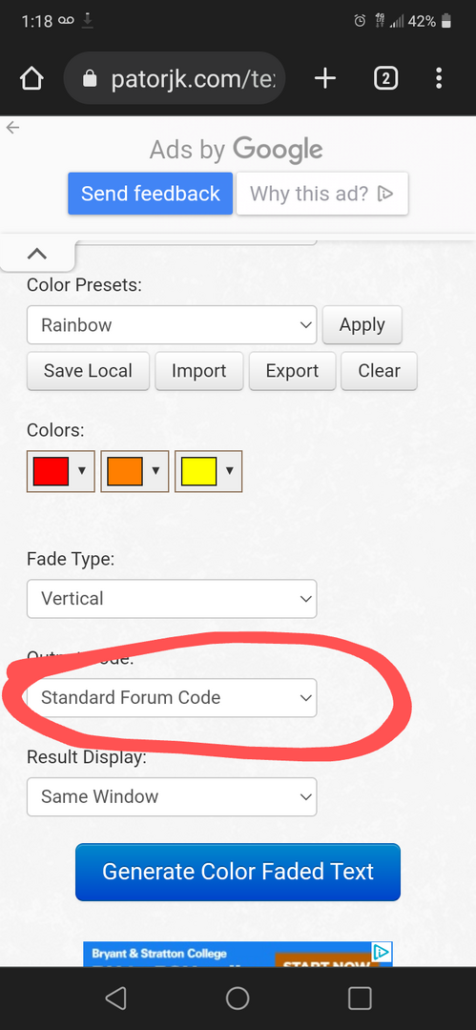Tap the Android recent apps square button

[x=360, y=999]
